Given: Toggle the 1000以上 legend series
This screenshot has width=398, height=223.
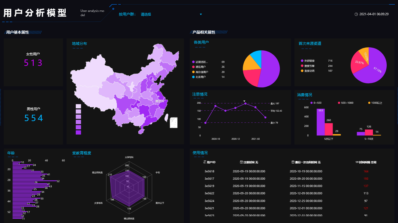Looking at the screenshot, I should click(375, 103).
